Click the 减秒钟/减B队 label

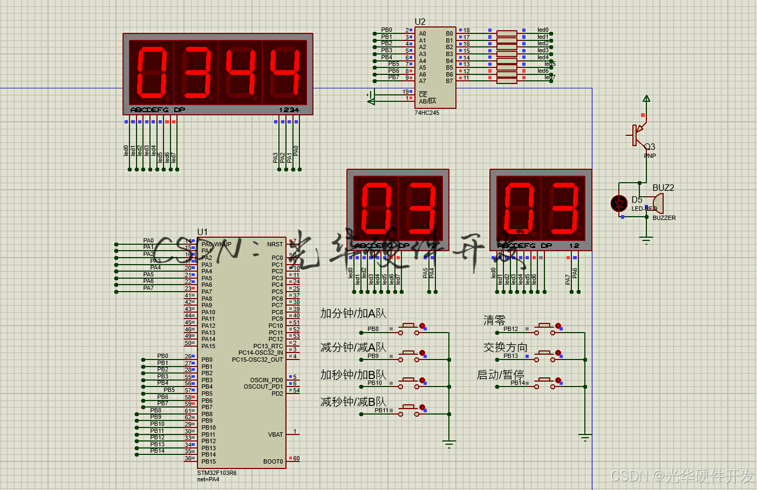click(353, 402)
